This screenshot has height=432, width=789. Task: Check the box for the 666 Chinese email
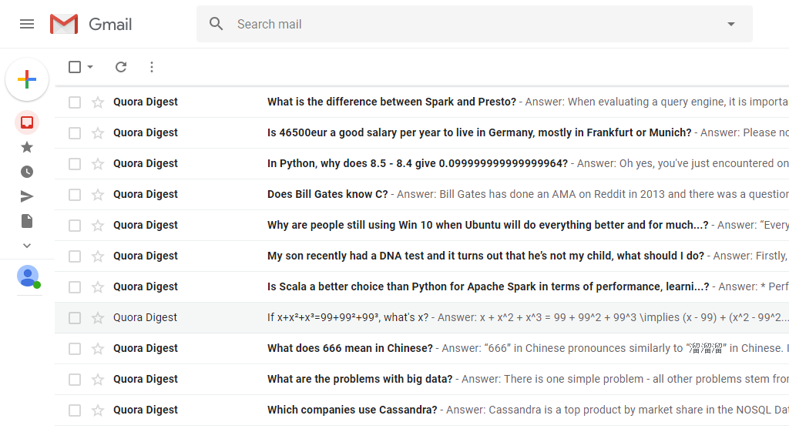(75, 349)
